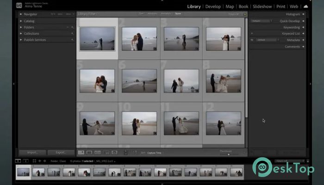Click the grid view vertical scrollbar
Viewport: 324px width, 185px height.
click(x=246, y=68)
